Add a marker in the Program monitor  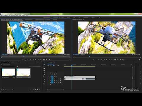coord(93,59)
